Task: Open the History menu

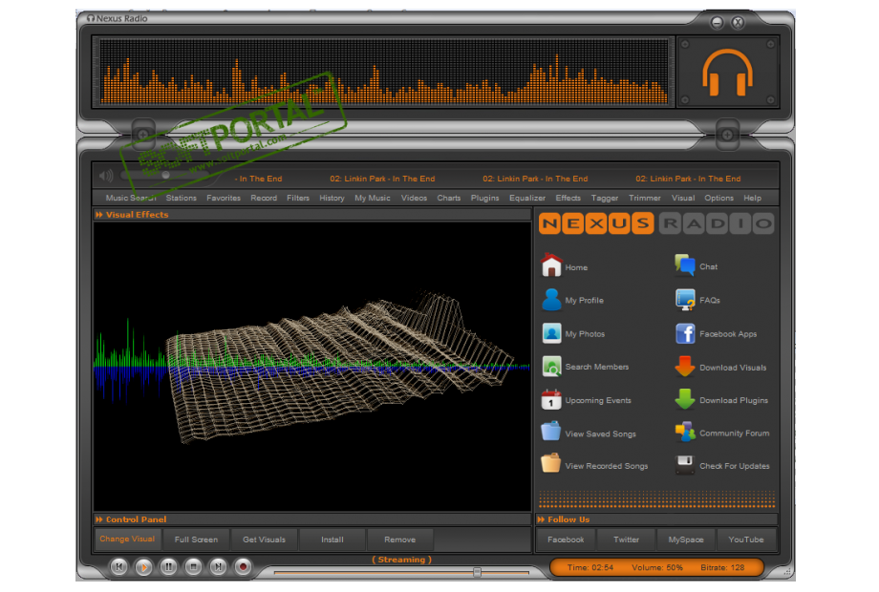Action: click(332, 198)
